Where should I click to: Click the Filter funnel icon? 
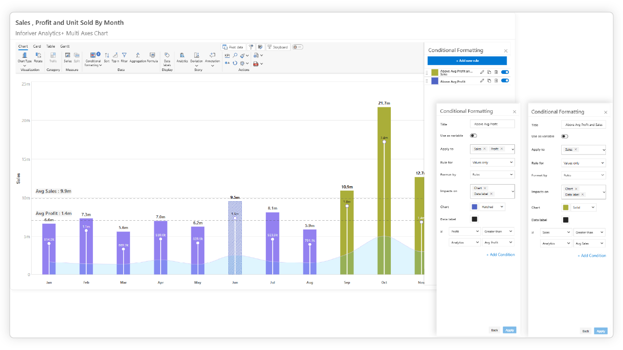coord(124,57)
